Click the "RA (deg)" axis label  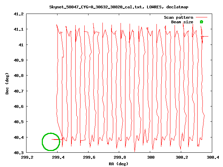pos(118,164)
